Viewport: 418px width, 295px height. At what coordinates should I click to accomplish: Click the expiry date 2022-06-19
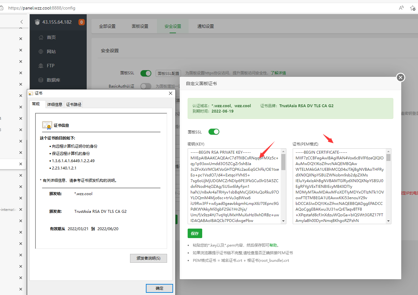(222, 111)
